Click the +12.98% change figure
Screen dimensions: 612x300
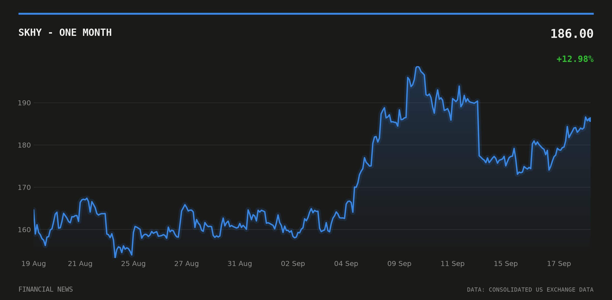coord(575,59)
